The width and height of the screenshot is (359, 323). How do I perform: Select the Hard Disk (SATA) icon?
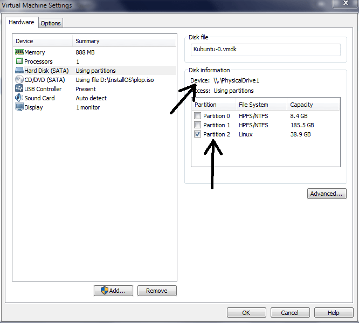point(19,71)
